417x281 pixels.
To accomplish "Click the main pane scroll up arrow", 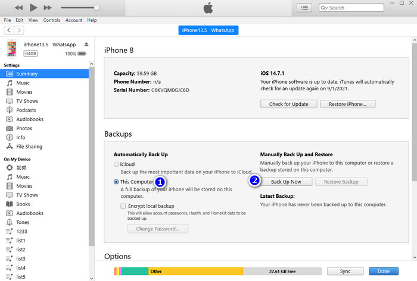I will click(415, 40).
